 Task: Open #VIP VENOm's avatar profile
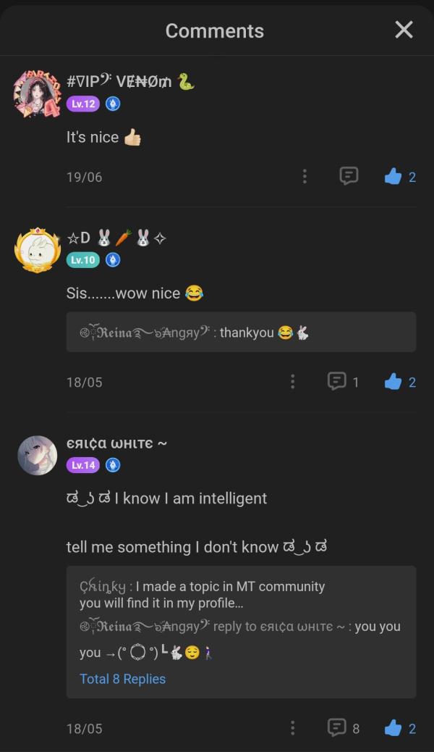36,93
